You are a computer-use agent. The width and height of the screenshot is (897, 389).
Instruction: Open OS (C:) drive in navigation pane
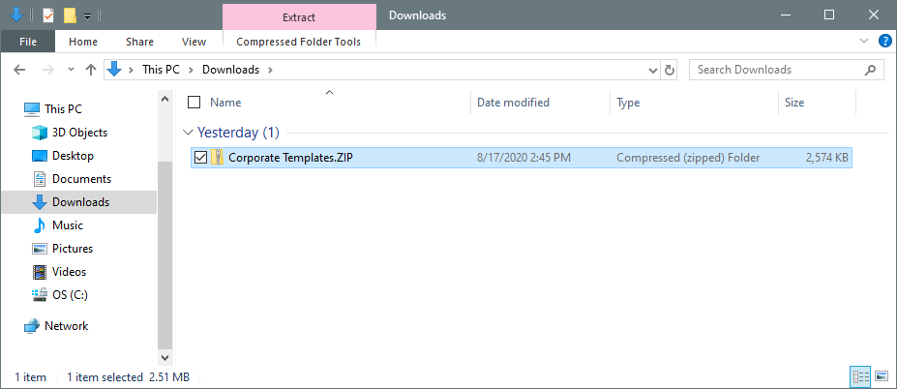tap(70, 295)
